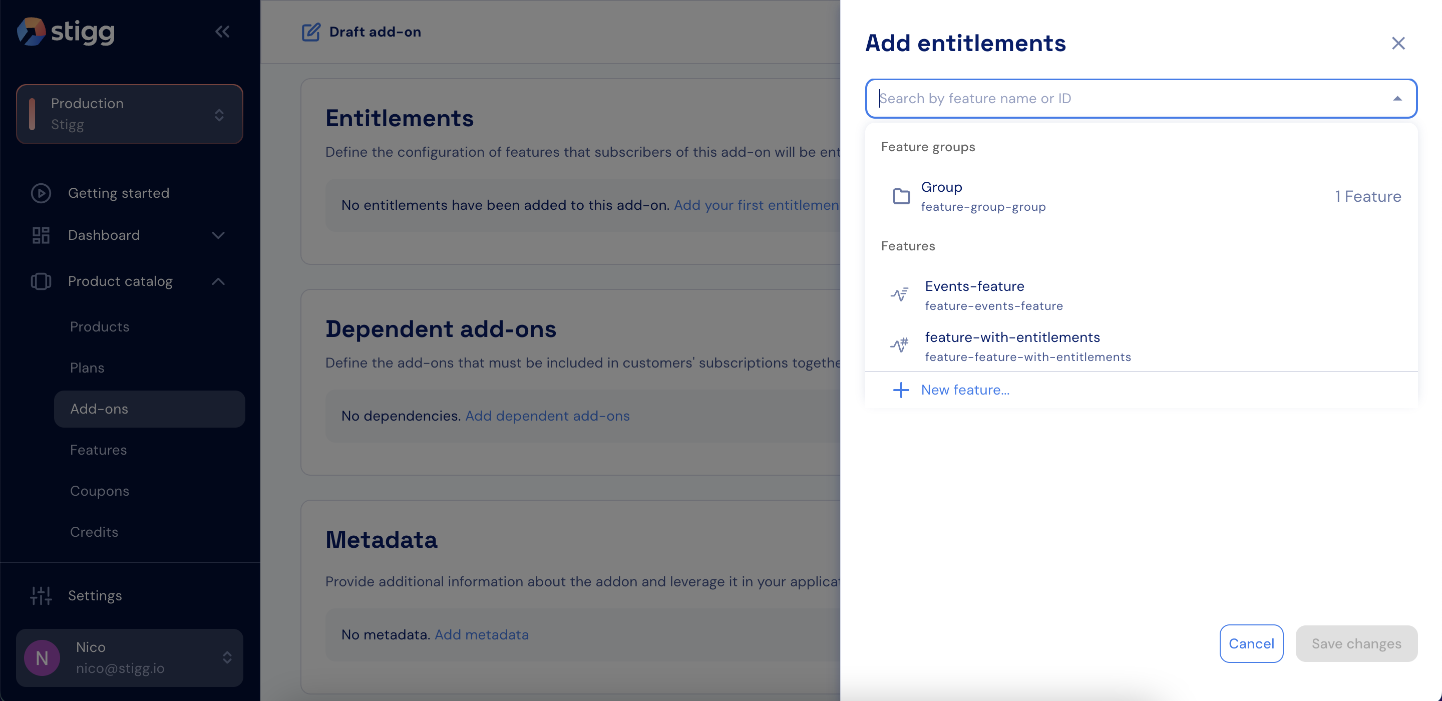Image resolution: width=1442 pixels, height=701 pixels.
Task: Select the Group folder icon
Action: (x=901, y=196)
